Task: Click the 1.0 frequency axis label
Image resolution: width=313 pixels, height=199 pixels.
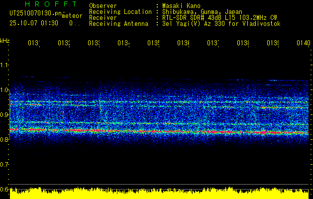Action: click(x=4, y=90)
